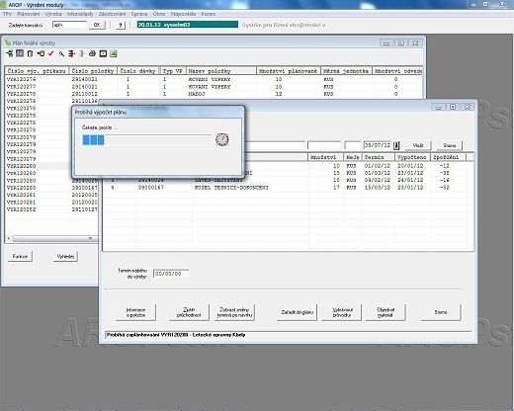Open the Plánování menu

tap(29, 14)
